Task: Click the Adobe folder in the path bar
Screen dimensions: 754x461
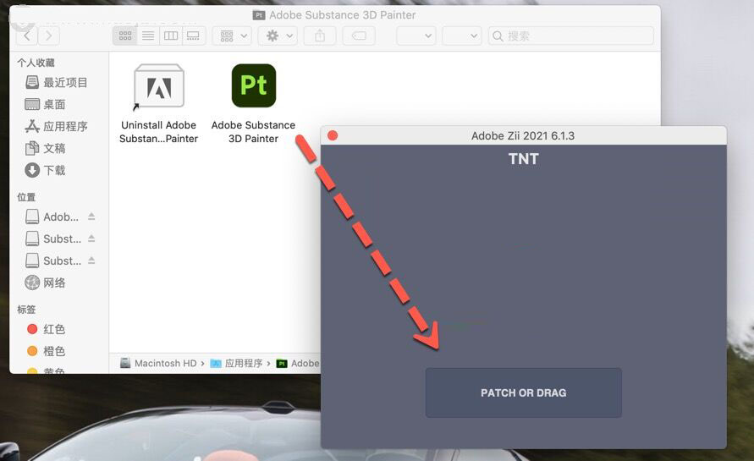Action: pos(298,364)
